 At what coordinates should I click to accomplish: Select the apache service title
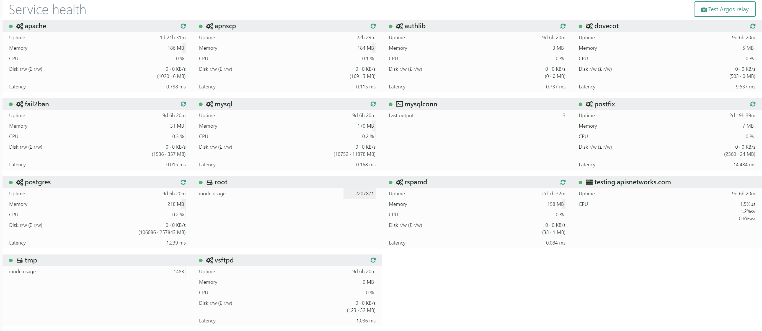(x=35, y=26)
